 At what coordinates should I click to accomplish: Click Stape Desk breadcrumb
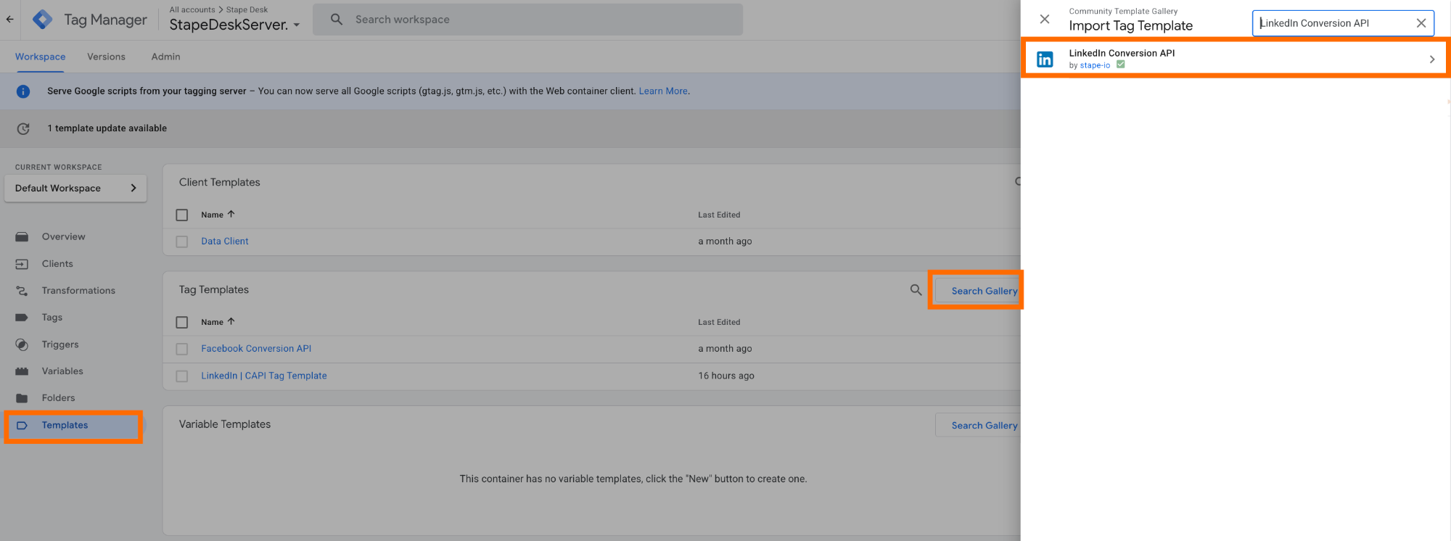tap(247, 9)
